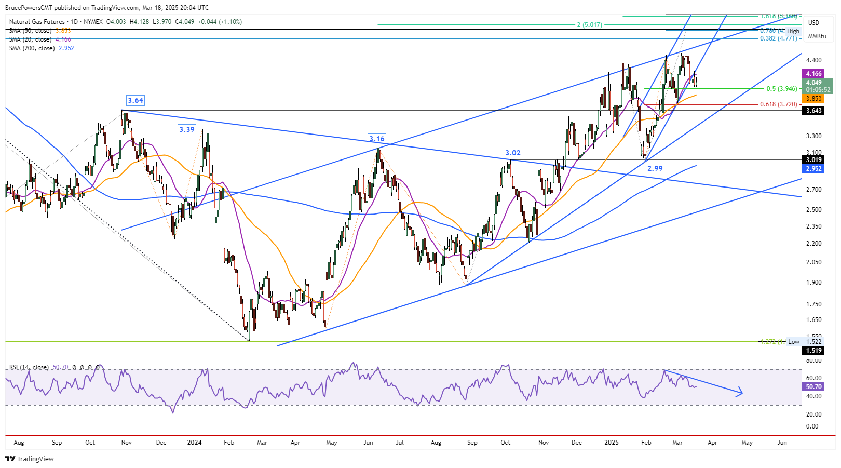Click the 20.00 RSI scale value
The width and height of the screenshot is (841, 468).
point(813,414)
